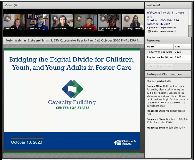Image resolution: width=194 pixels, height=160 pixels.
Task: Click the Video pod title bar
Action: pyautogui.click(x=73, y=5)
